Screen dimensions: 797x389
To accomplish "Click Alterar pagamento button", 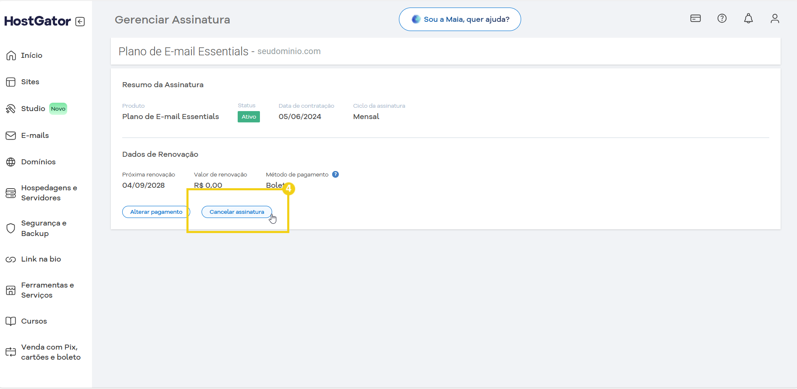I will 156,212.
